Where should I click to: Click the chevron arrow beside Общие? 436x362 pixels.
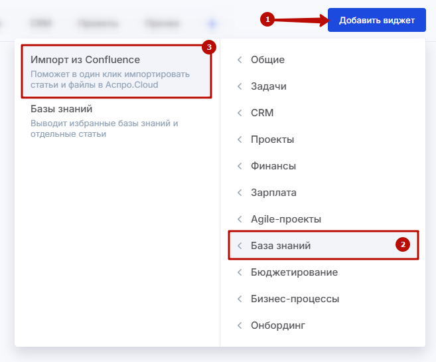coord(240,60)
